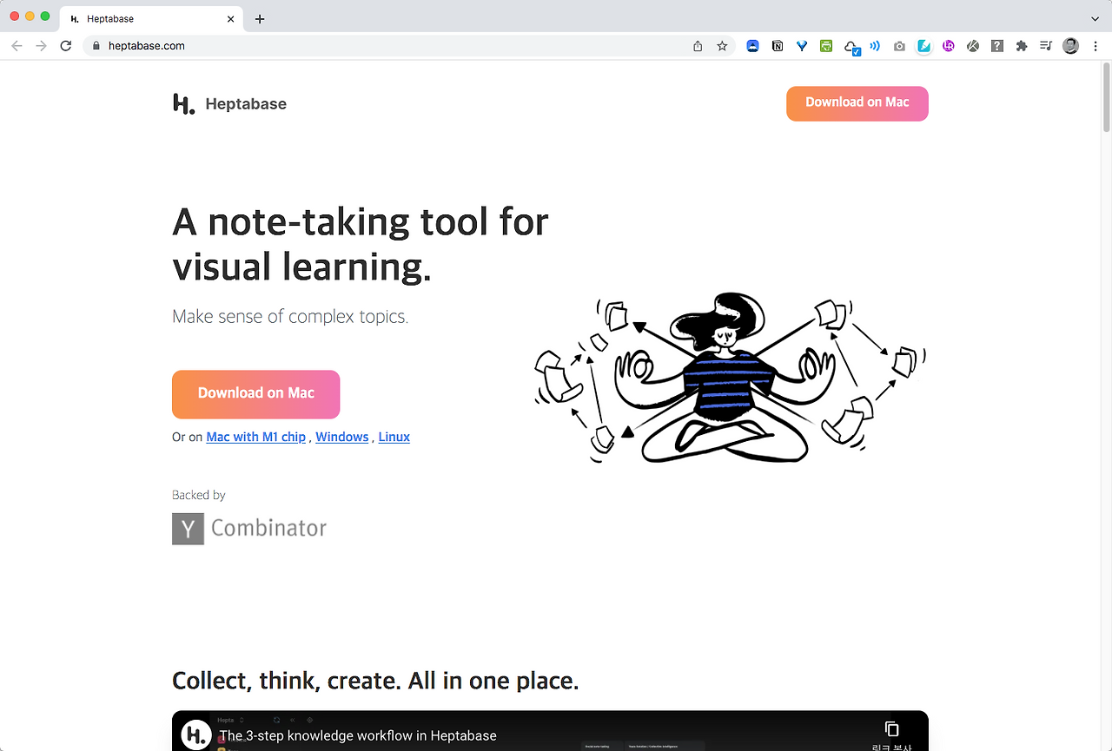The height and width of the screenshot is (751, 1112).
Task: View site info via the lock icon
Action: pos(96,46)
